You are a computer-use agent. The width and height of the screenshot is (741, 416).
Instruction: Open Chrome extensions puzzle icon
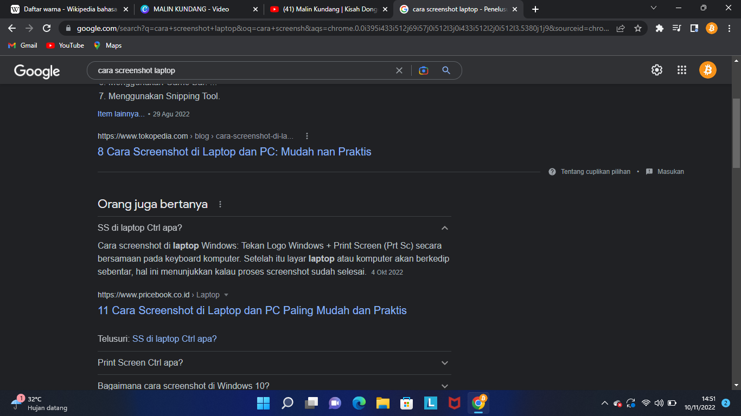[660, 28]
